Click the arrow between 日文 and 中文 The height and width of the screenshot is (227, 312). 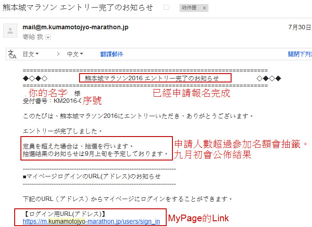pos(58,54)
